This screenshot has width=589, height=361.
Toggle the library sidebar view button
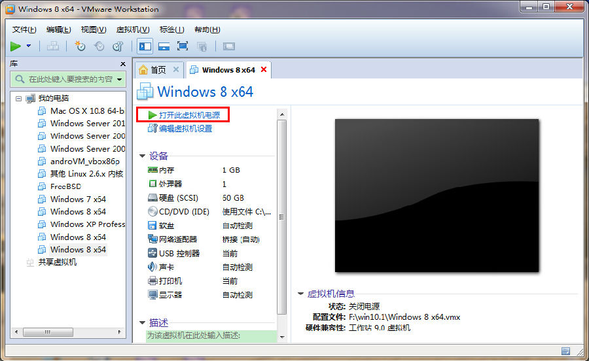pos(145,46)
